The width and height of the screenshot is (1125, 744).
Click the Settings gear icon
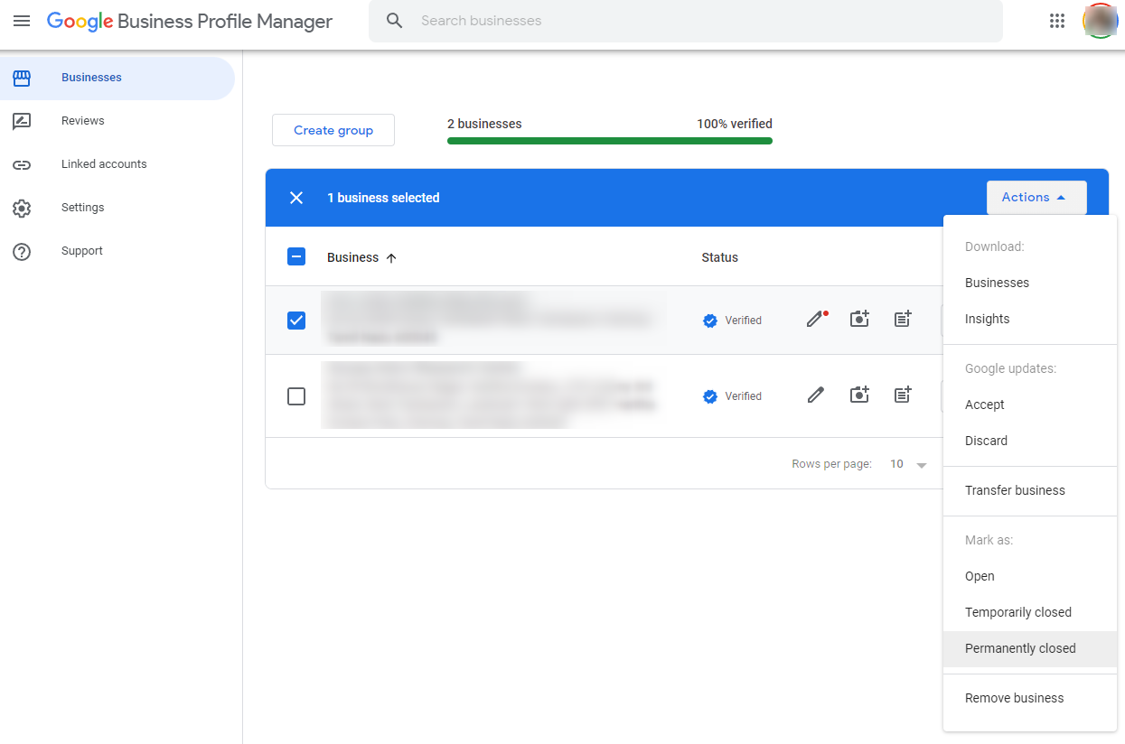point(22,208)
